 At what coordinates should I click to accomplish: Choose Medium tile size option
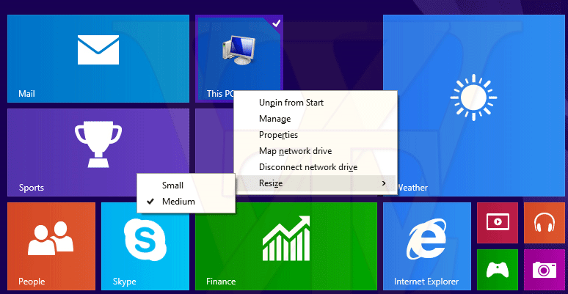pyautogui.click(x=186, y=202)
